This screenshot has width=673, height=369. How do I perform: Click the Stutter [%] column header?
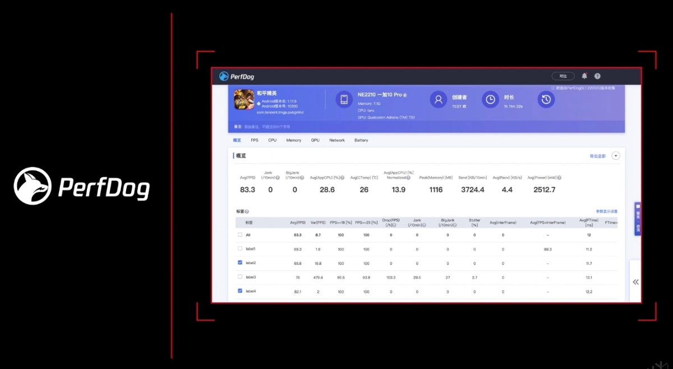coord(474,223)
